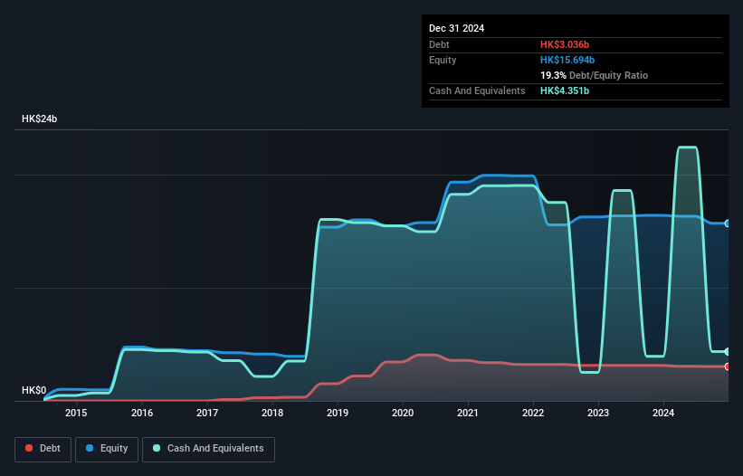Click the teal Cash endpoint marker
743x476 pixels.
(x=728, y=351)
